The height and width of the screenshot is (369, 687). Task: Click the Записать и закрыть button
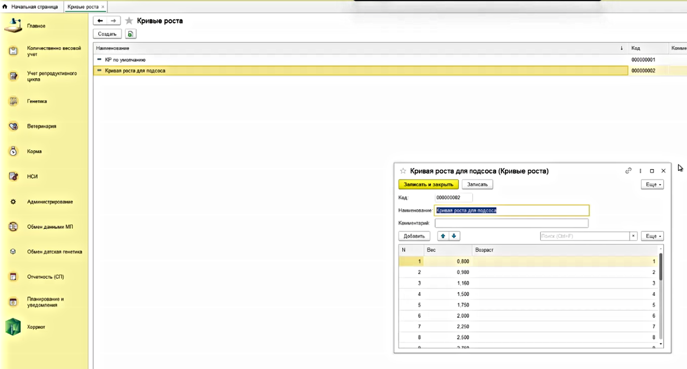click(428, 184)
